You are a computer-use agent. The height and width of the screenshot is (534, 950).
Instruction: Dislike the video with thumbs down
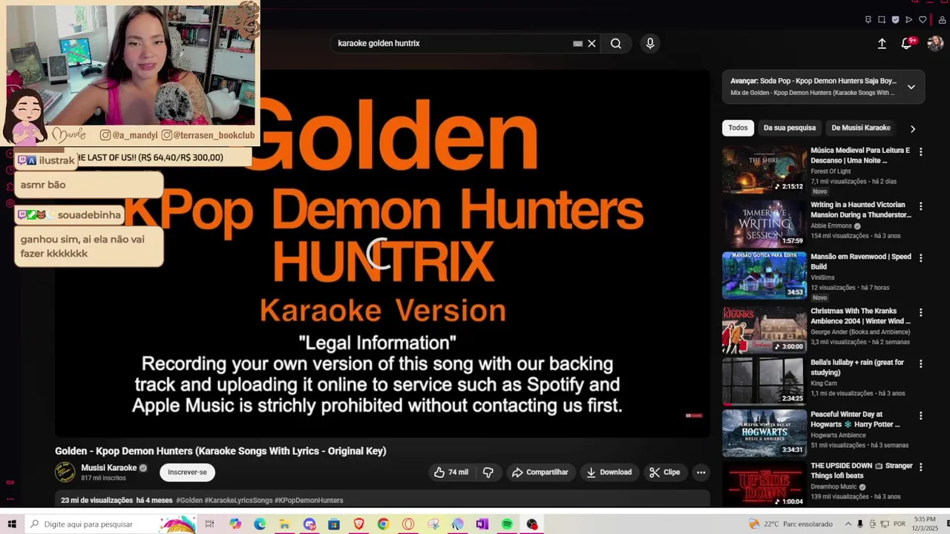(x=488, y=472)
